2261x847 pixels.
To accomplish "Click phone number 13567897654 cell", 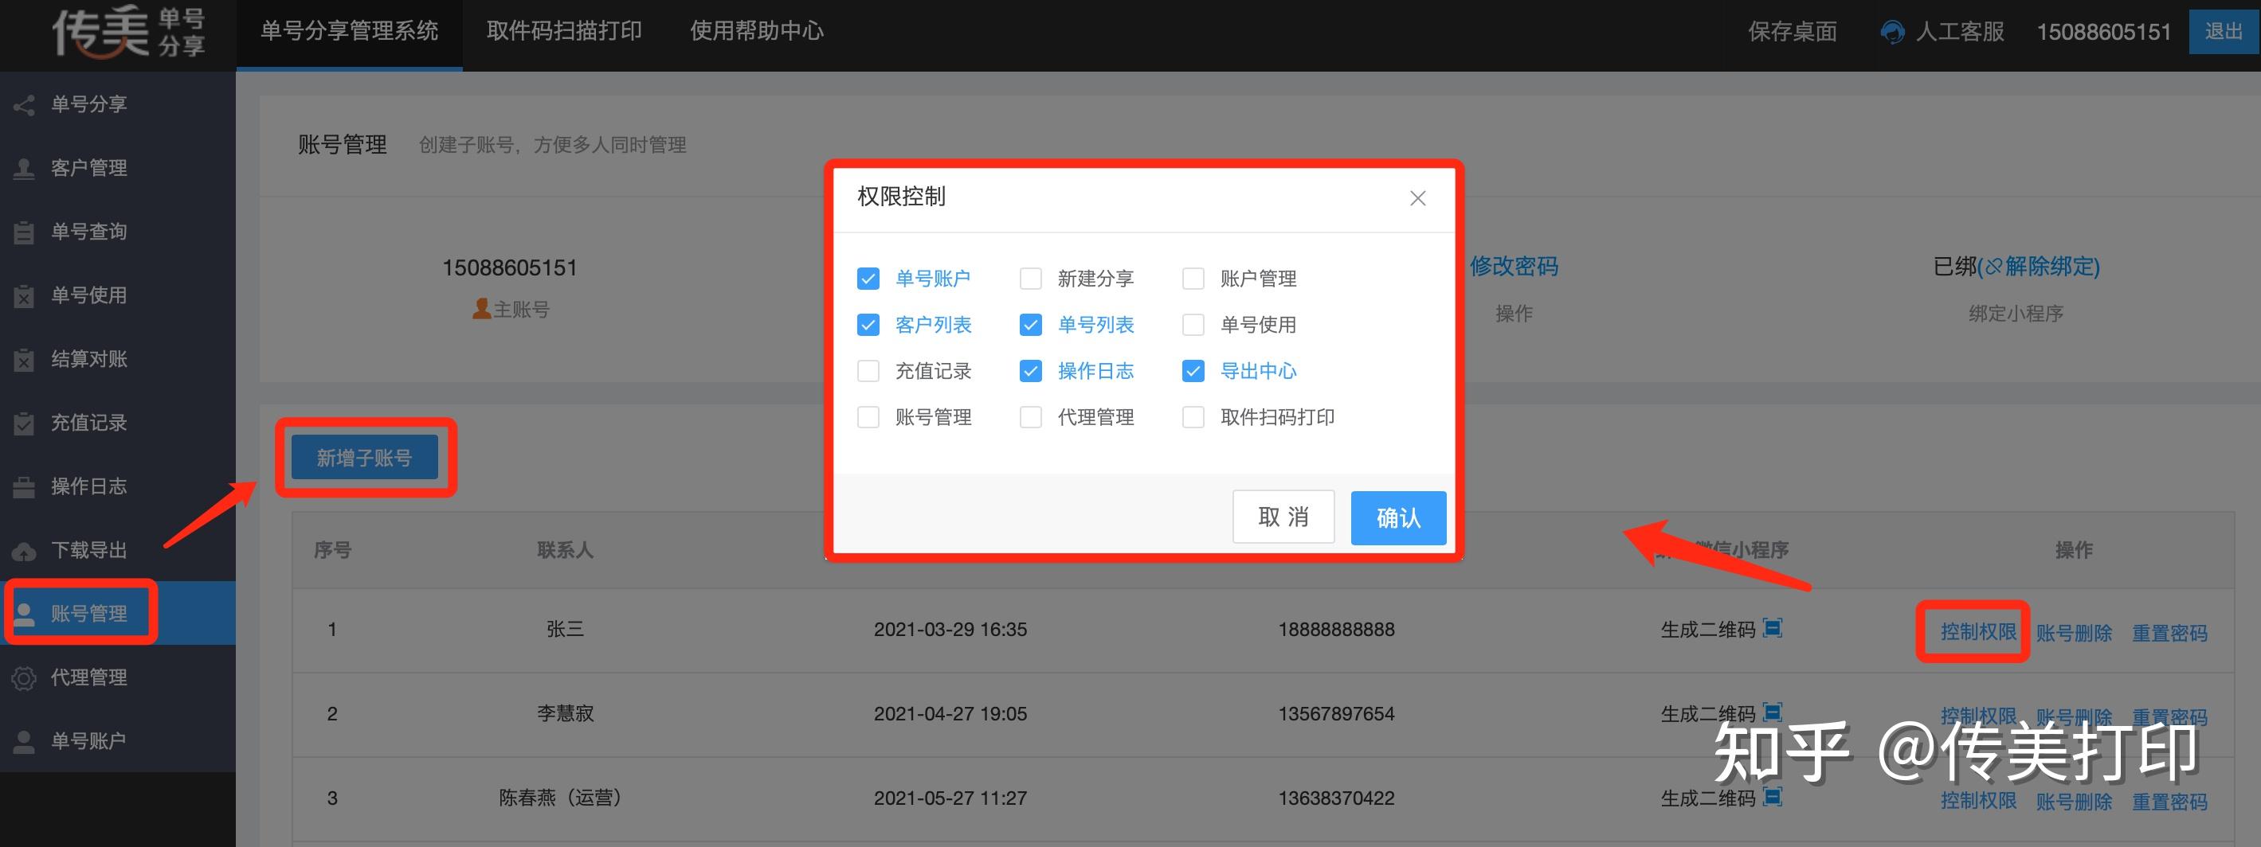I will tap(1336, 714).
